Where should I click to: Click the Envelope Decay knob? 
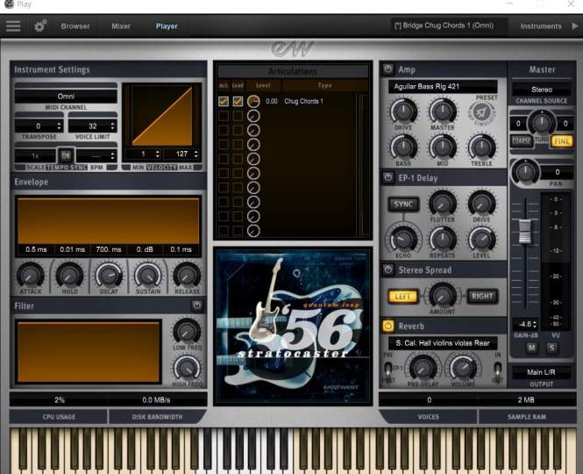[109, 275]
